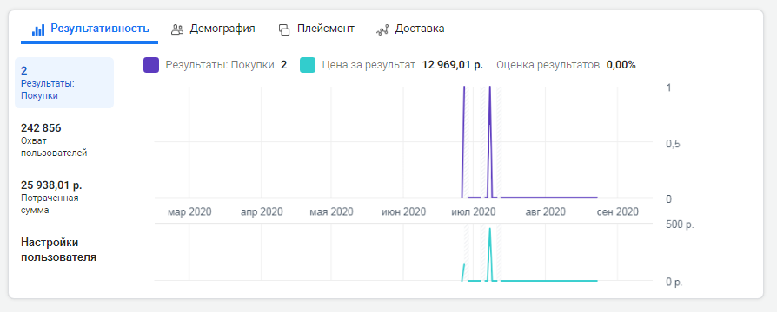Viewport: 777px width, 312px height.
Task: Click the июл 2020 axis label
Action: [x=473, y=212]
